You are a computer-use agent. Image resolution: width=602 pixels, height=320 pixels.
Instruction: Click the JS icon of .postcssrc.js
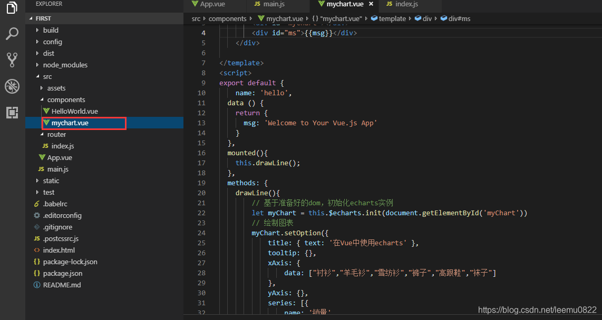37,238
